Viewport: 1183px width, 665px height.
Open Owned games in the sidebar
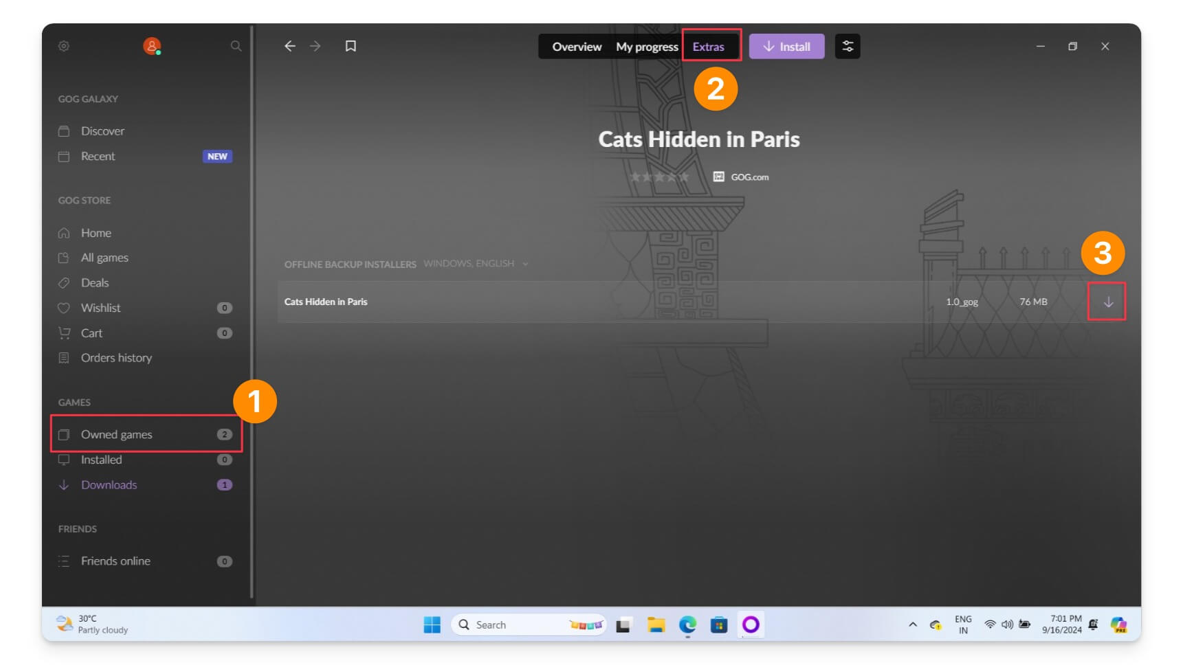coord(117,434)
